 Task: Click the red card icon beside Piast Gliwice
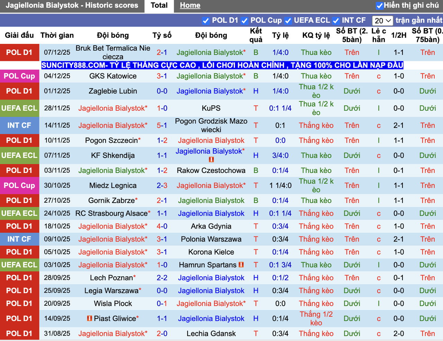(90, 318)
